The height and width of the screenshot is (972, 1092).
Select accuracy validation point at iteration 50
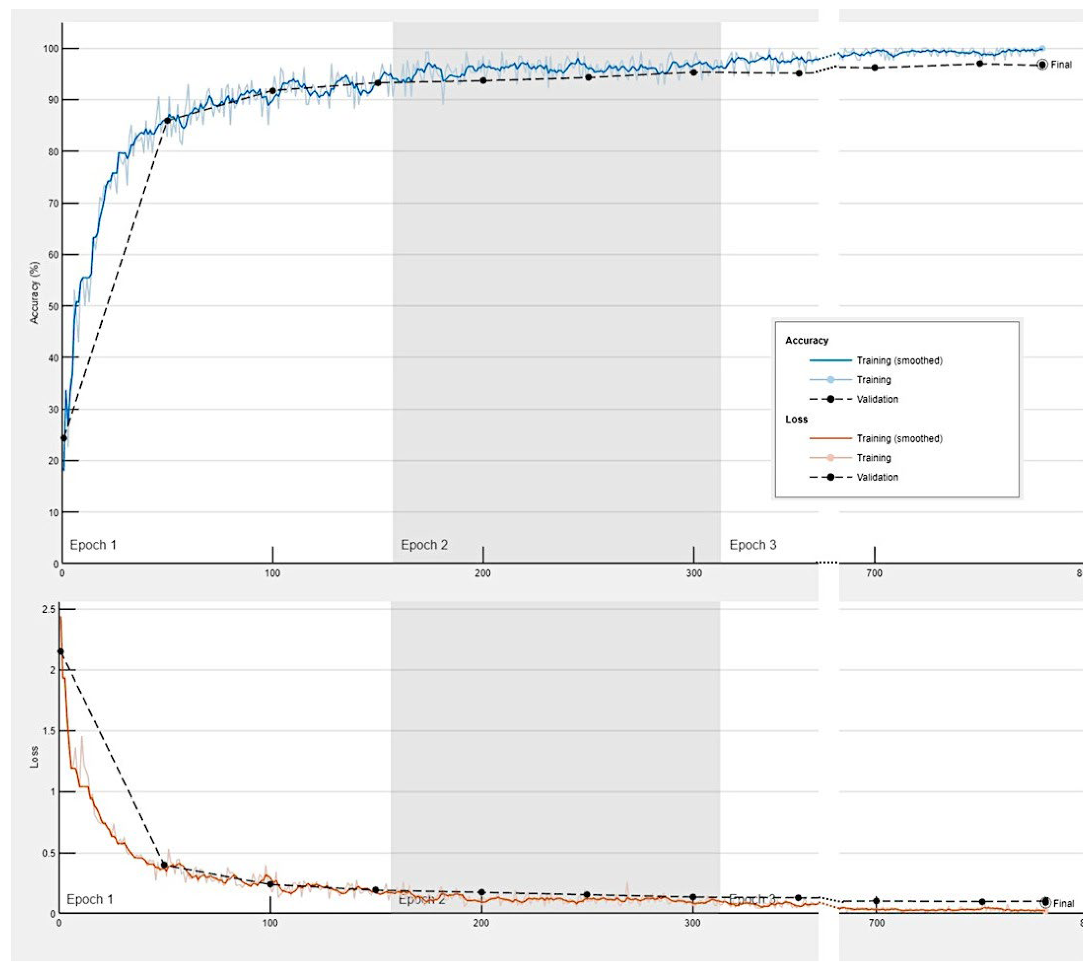[x=168, y=120]
